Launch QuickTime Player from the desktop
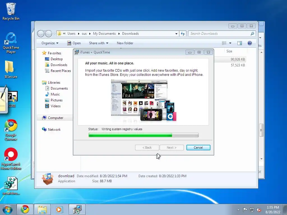 pyautogui.click(x=11, y=43)
